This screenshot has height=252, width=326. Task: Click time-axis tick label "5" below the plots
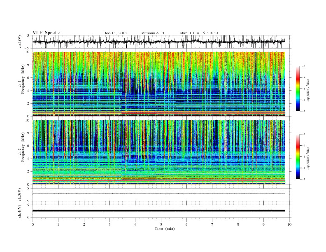161,224
